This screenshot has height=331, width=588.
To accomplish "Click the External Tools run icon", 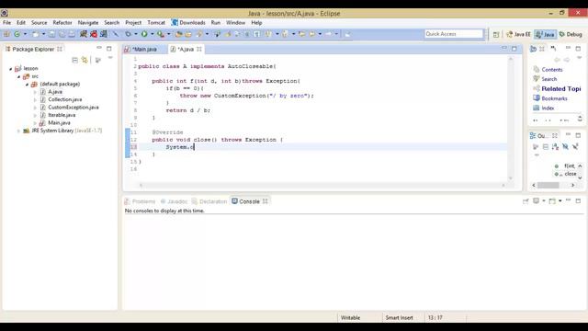I will click(x=161, y=34).
